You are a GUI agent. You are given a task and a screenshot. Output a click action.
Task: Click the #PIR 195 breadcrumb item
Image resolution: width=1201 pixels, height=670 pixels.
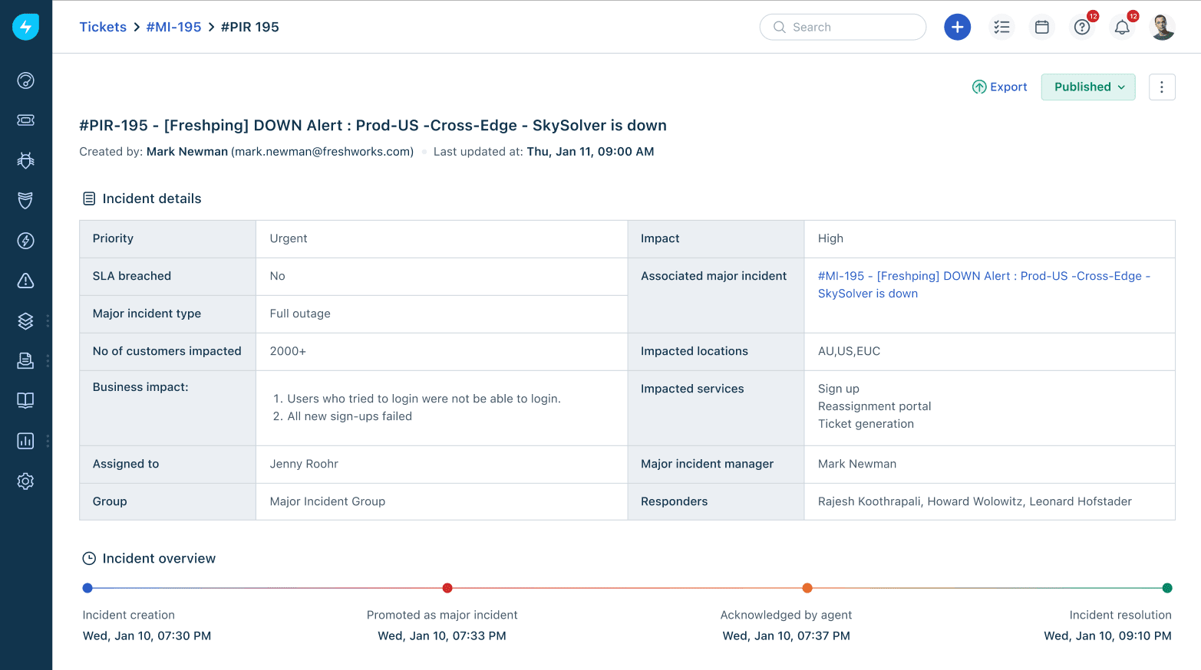(x=250, y=27)
